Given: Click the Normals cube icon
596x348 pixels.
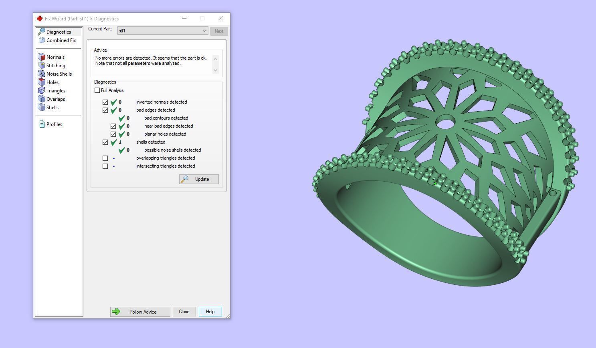Looking at the screenshot, I should tap(41, 57).
